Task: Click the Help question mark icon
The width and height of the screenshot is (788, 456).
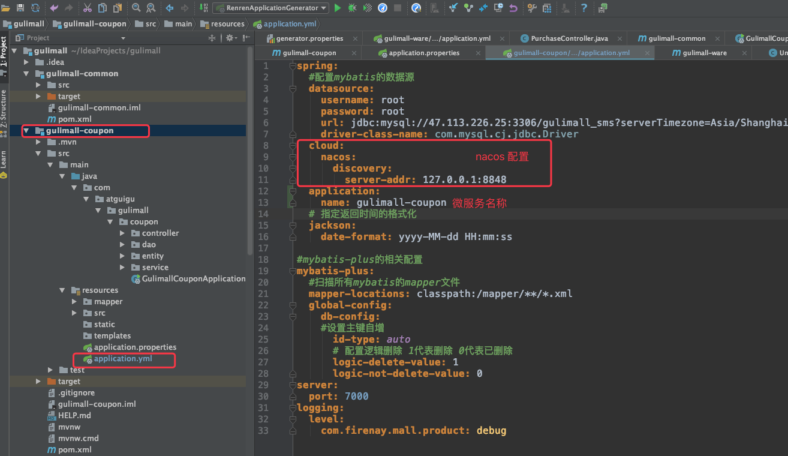Action: (x=584, y=8)
